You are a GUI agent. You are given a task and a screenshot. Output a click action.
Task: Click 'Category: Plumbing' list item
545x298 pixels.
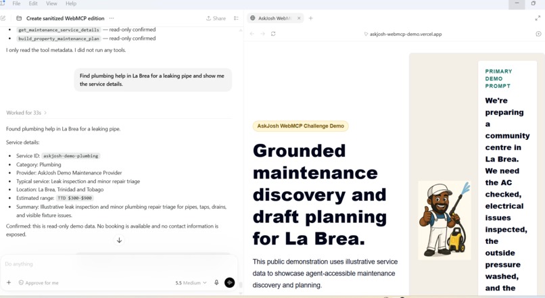(x=39, y=165)
